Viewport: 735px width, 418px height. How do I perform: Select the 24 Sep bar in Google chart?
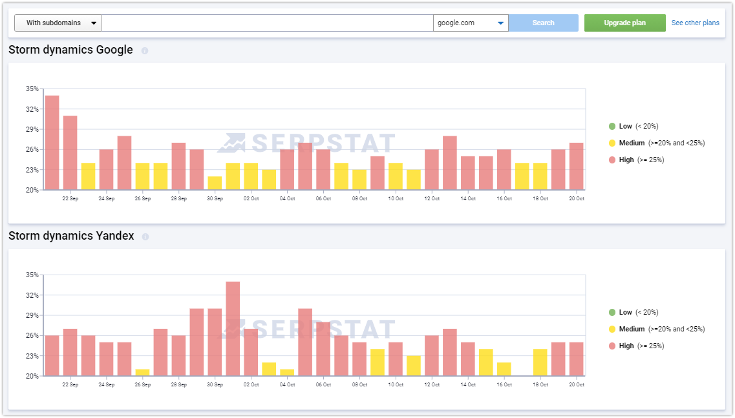point(107,170)
